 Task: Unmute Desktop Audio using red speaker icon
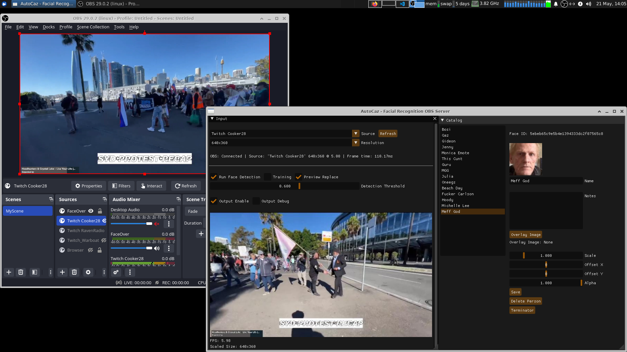tap(157, 224)
